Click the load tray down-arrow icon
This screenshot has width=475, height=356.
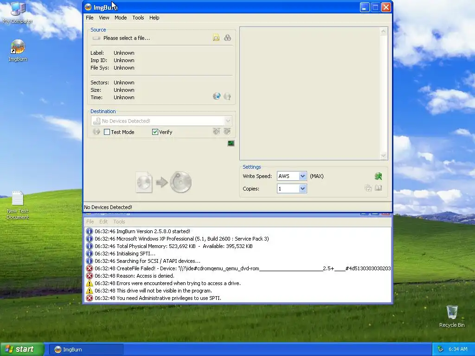[x=227, y=131]
